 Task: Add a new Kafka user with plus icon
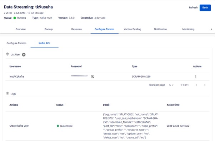click(24, 55)
